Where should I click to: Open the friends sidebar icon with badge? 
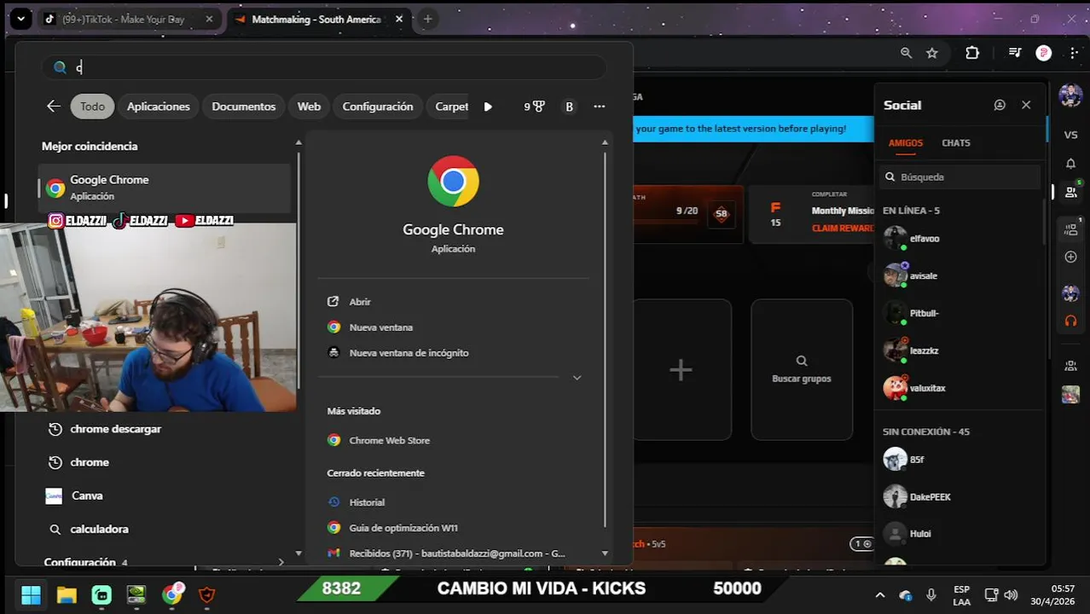coord(1071,192)
